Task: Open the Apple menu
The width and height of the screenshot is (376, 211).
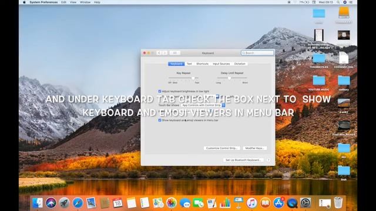Action: pyautogui.click(x=24, y=2)
